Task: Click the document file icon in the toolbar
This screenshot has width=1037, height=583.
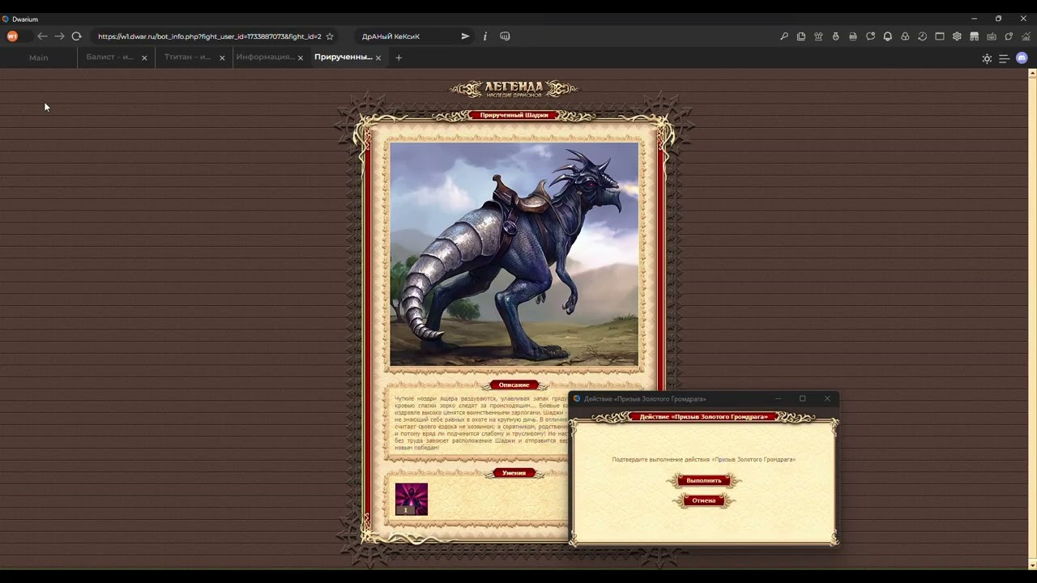Action: click(x=853, y=36)
